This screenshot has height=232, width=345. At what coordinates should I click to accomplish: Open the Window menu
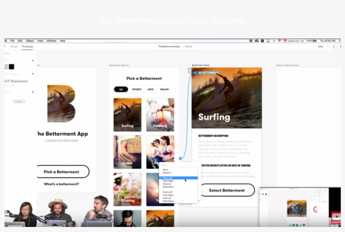pos(51,41)
